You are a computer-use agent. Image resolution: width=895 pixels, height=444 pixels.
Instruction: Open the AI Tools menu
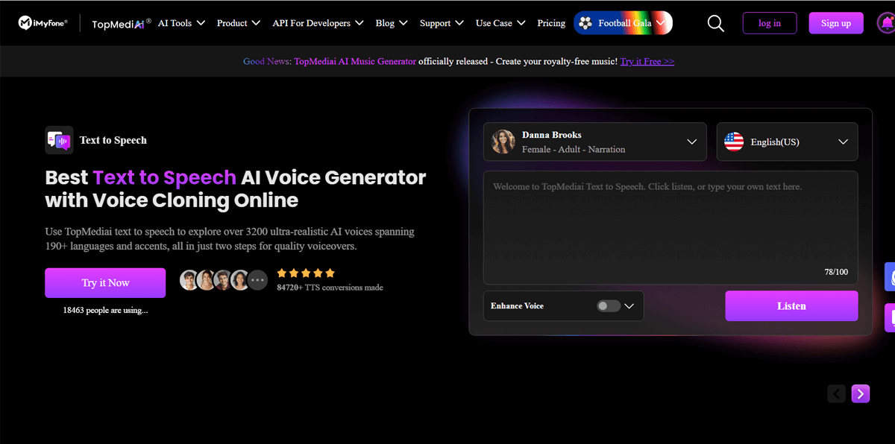click(x=180, y=23)
